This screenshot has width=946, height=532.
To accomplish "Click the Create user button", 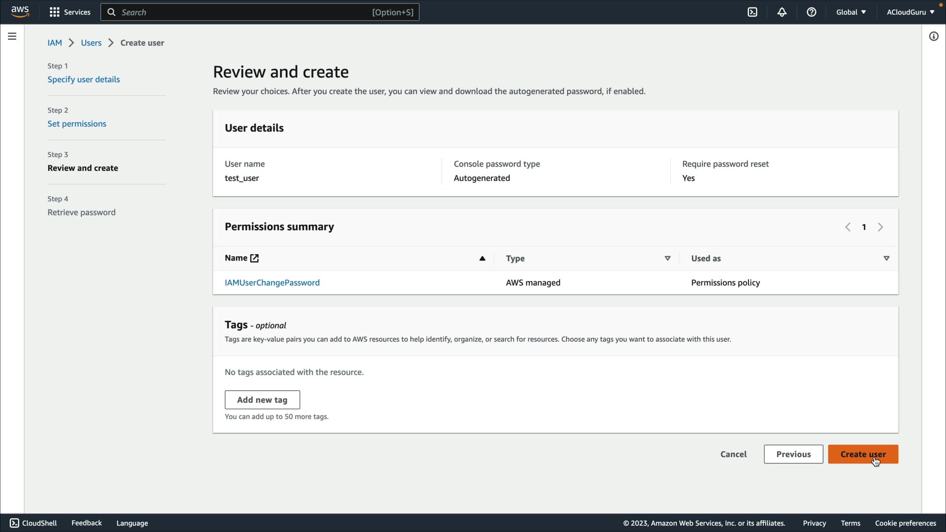I will 863,454.
